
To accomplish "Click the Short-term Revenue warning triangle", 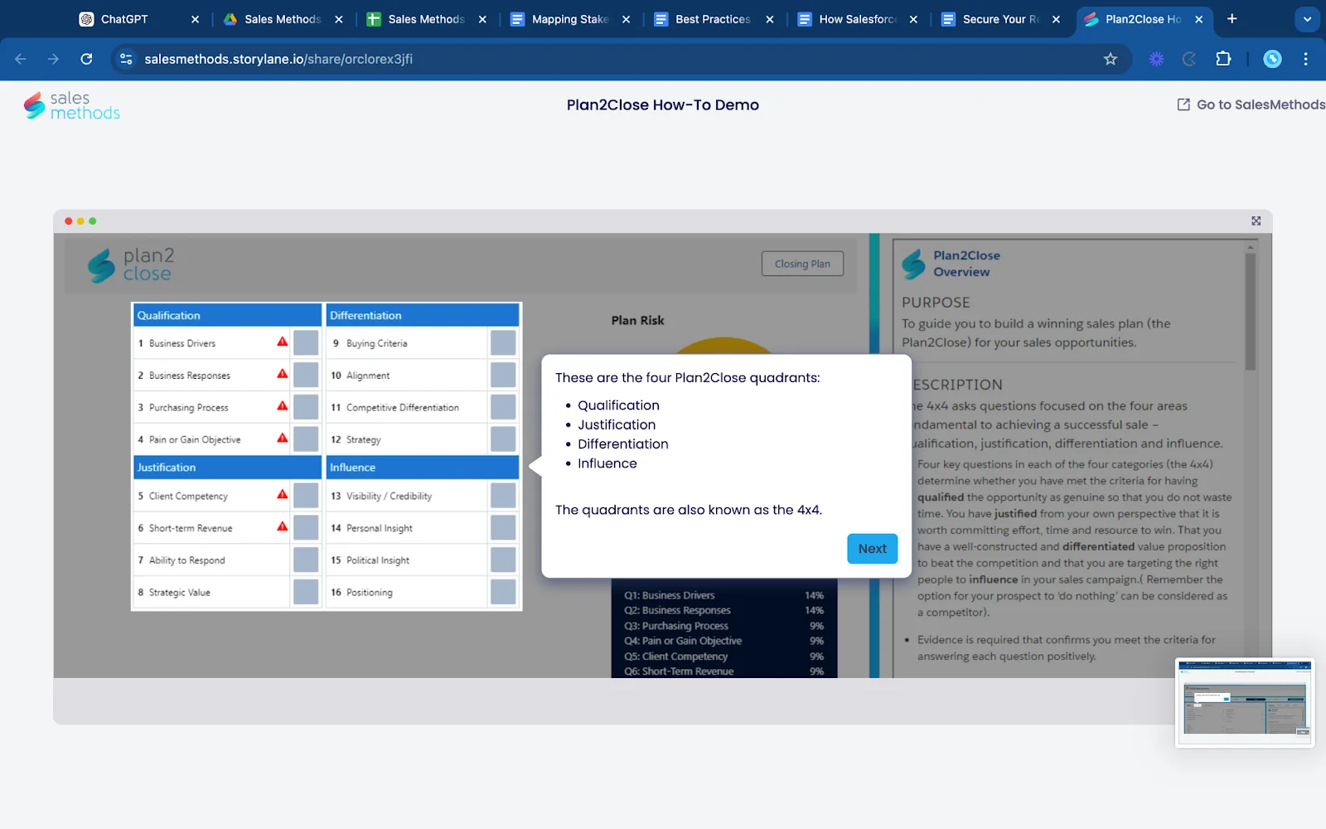I will coord(283,526).
